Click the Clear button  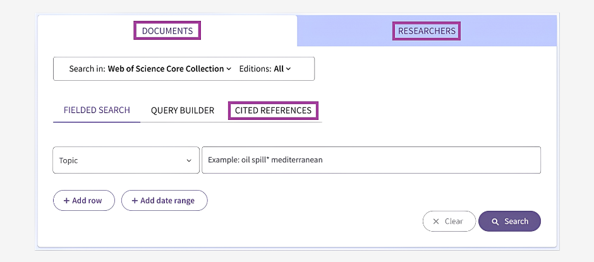(x=449, y=221)
